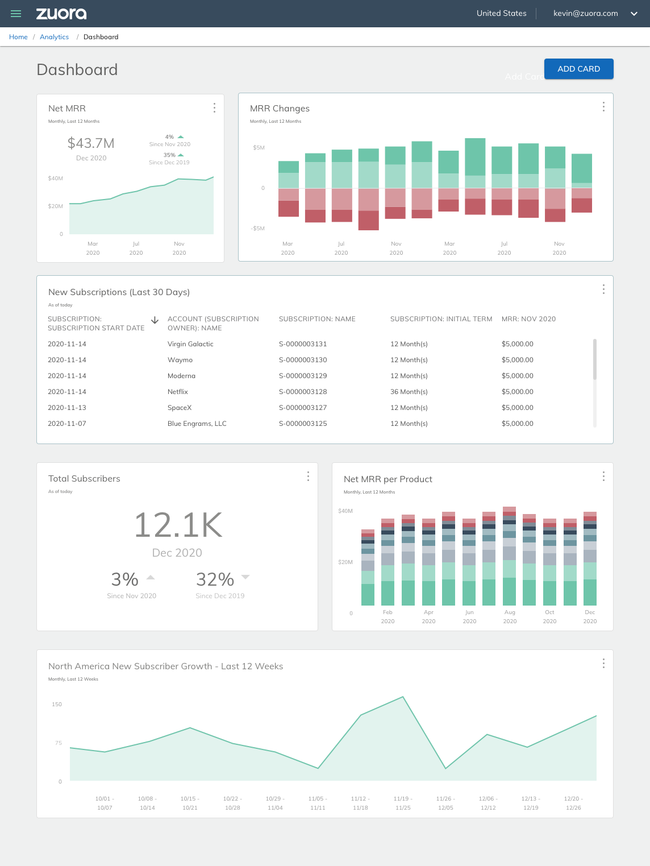
Task: Go to Home breadcrumb link
Action: point(18,37)
